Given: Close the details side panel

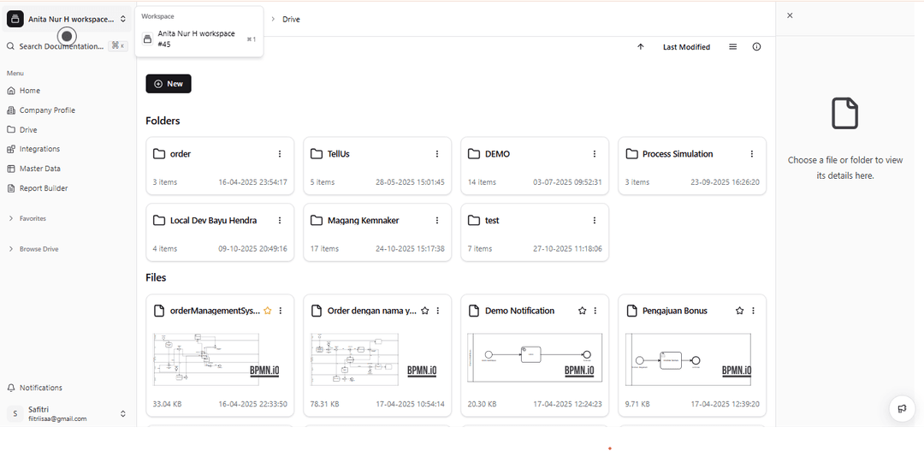Looking at the screenshot, I should (x=790, y=15).
